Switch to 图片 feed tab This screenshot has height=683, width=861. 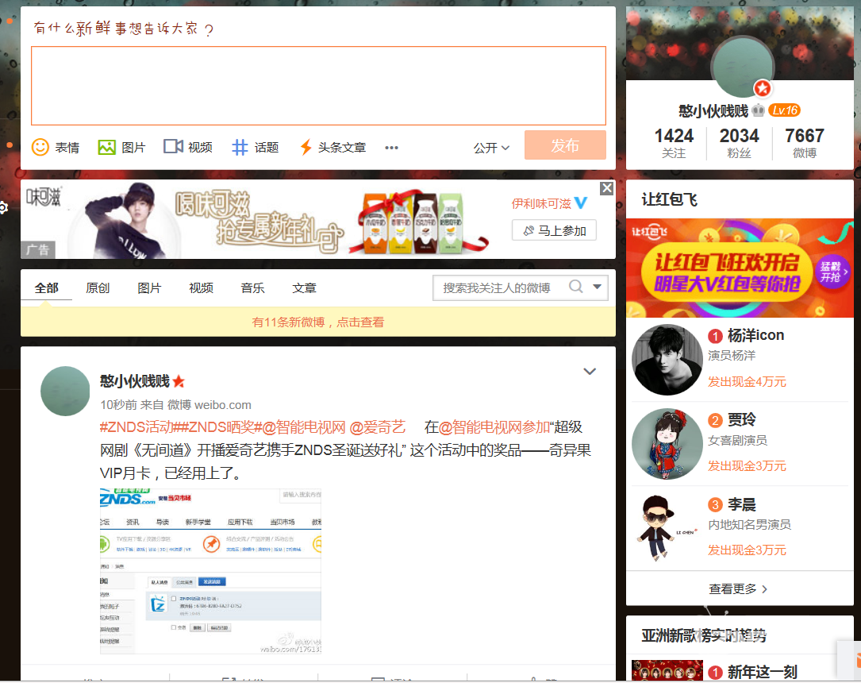click(x=149, y=288)
